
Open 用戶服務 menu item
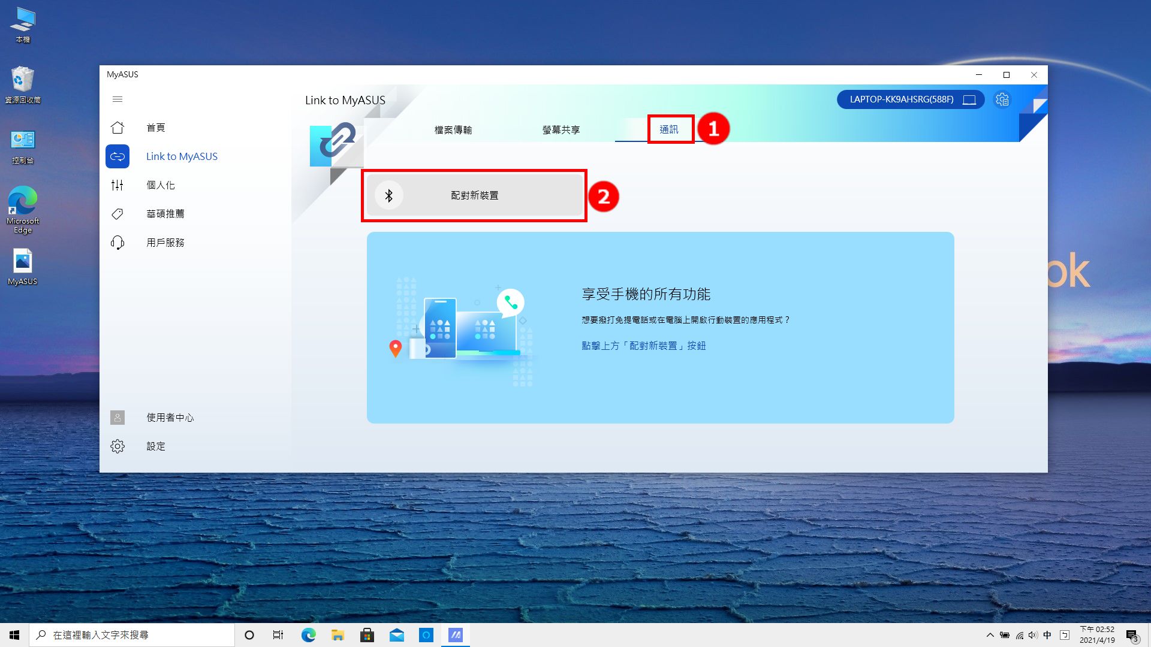point(165,243)
